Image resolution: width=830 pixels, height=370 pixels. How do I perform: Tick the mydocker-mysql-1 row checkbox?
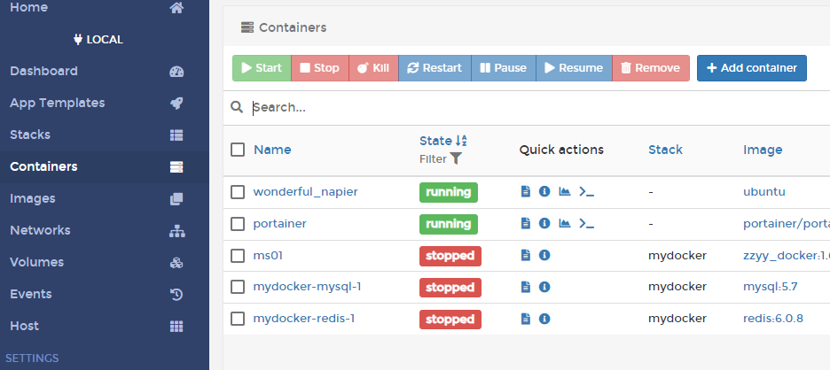coord(238,288)
